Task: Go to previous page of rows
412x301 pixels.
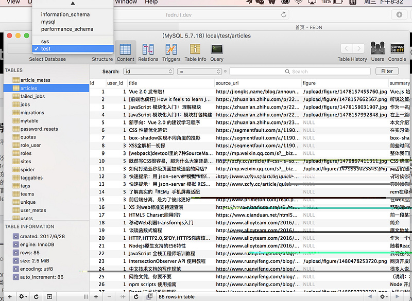Action: click(370, 296)
